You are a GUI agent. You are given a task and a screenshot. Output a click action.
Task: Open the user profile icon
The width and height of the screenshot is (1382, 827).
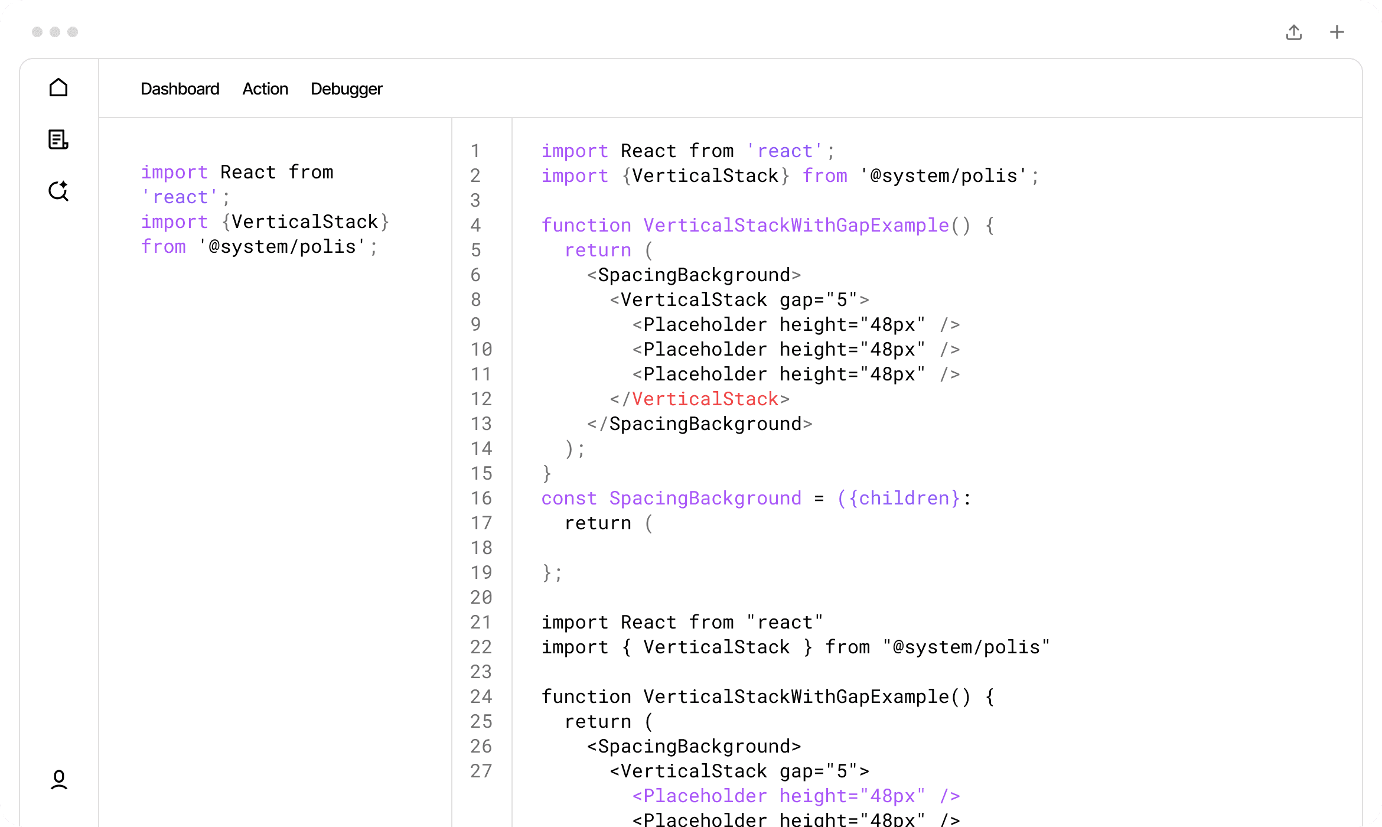tap(58, 780)
